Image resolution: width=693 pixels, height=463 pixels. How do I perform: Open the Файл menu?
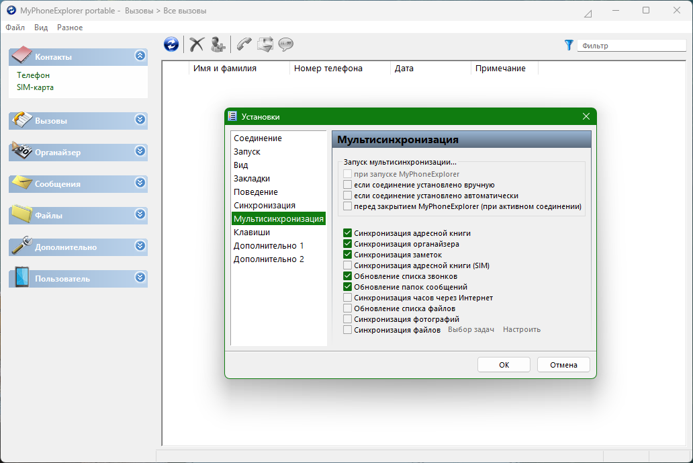tap(15, 28)
